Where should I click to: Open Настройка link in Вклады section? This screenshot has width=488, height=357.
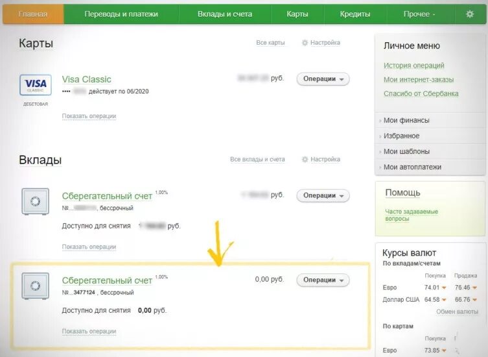click(325, 159)
